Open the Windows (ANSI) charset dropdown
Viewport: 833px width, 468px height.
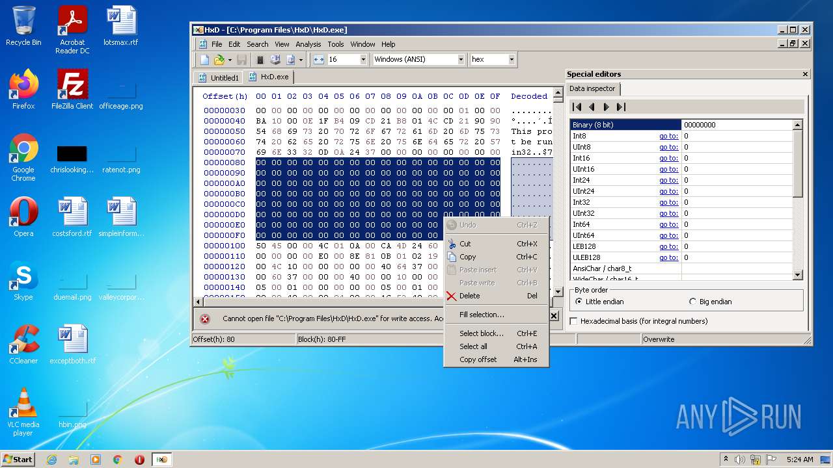coord(461,59)
